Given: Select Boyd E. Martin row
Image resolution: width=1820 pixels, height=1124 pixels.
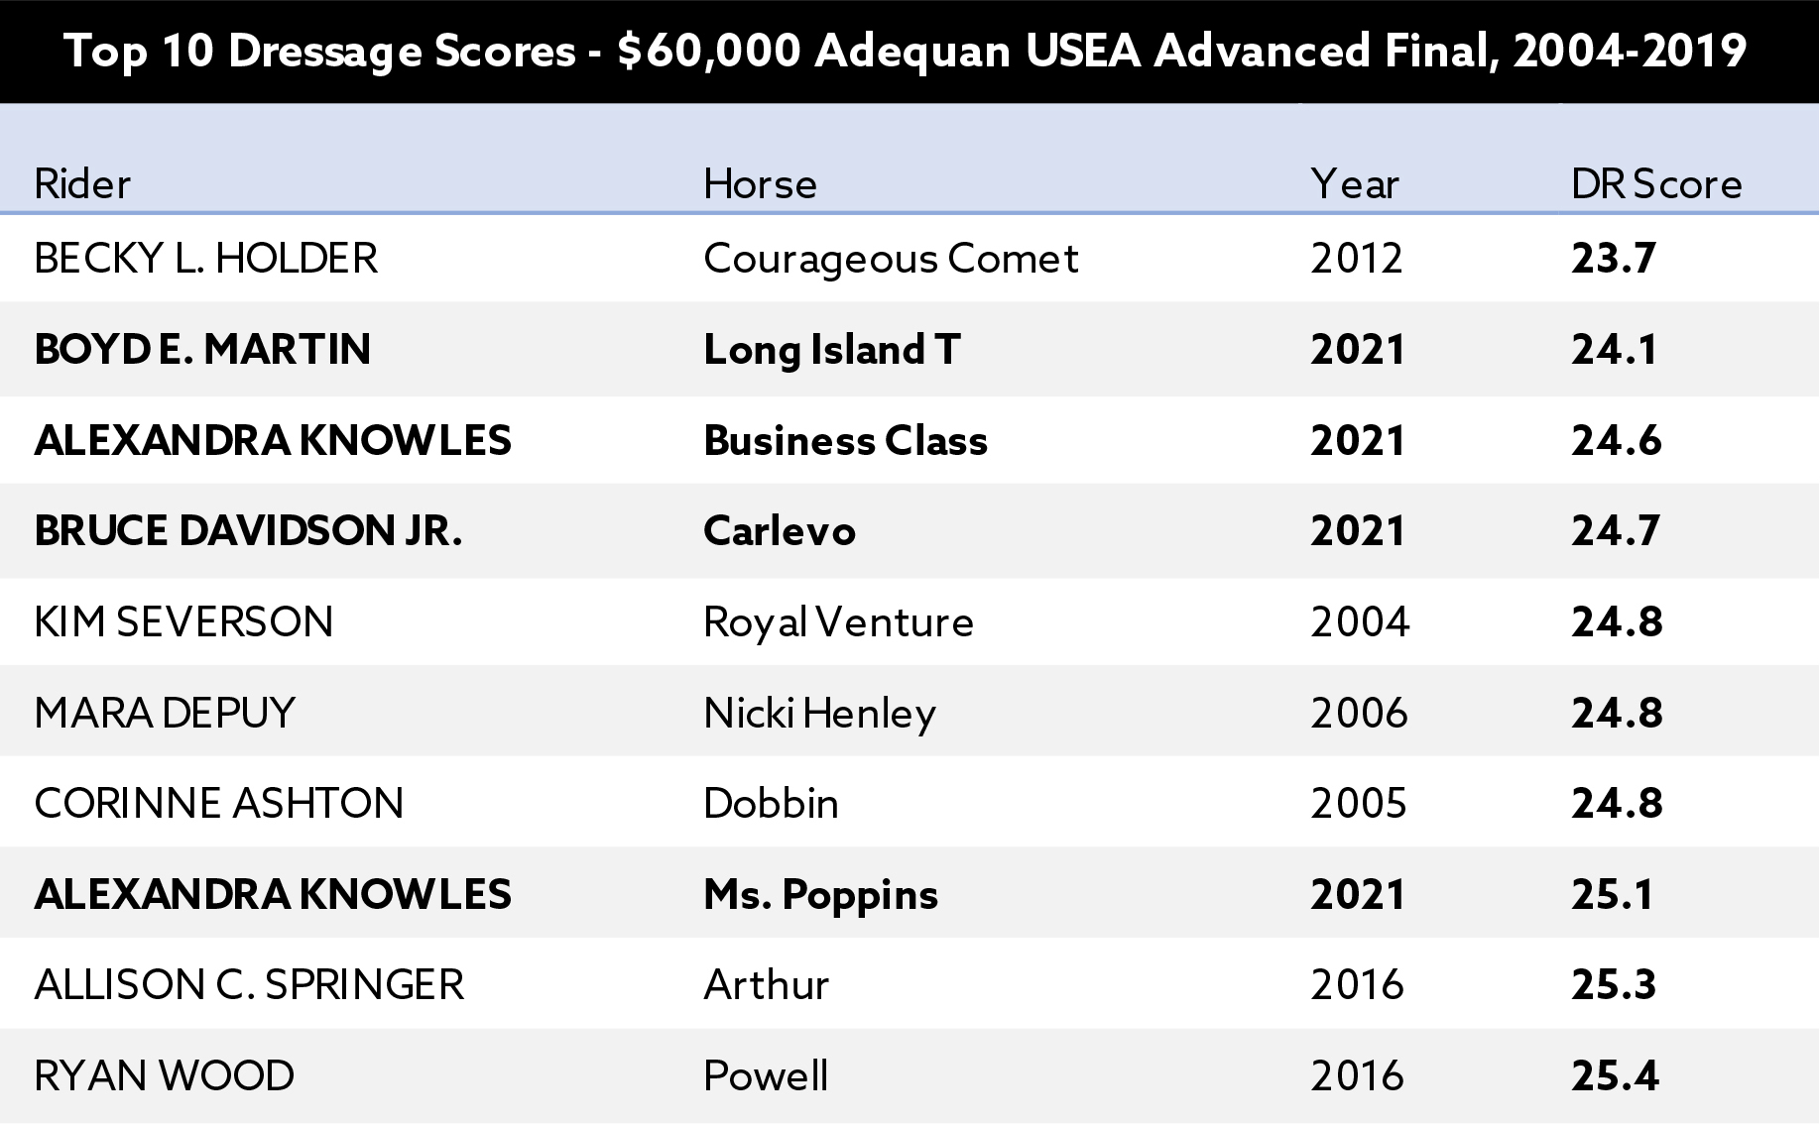Looking at the screenshot, I should (x=910, y=350).
